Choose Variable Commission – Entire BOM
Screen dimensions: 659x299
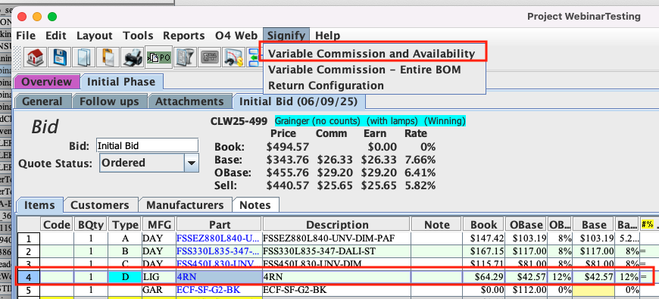tap(364, 70)
